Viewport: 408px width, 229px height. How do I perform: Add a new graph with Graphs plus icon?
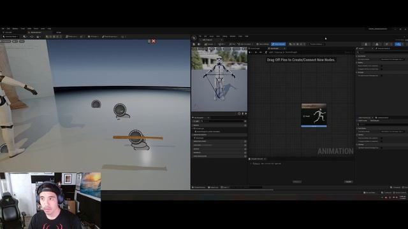click(x=245, y=125)
